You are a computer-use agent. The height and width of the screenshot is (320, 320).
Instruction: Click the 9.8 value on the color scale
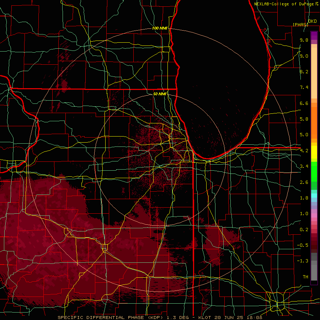click(x=304, y=40)
